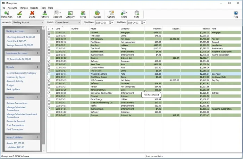Open Savings Account: $8,500.00 link
The image size is (243, 159).
point(20,45)
